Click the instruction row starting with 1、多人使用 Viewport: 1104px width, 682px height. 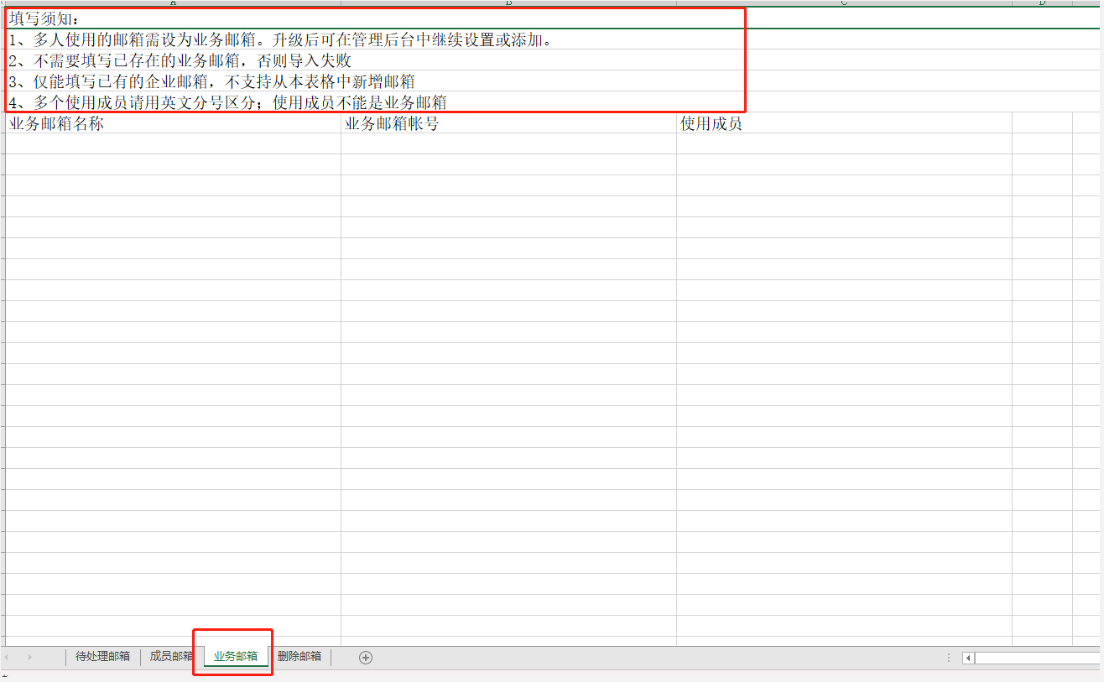point(281,39)
